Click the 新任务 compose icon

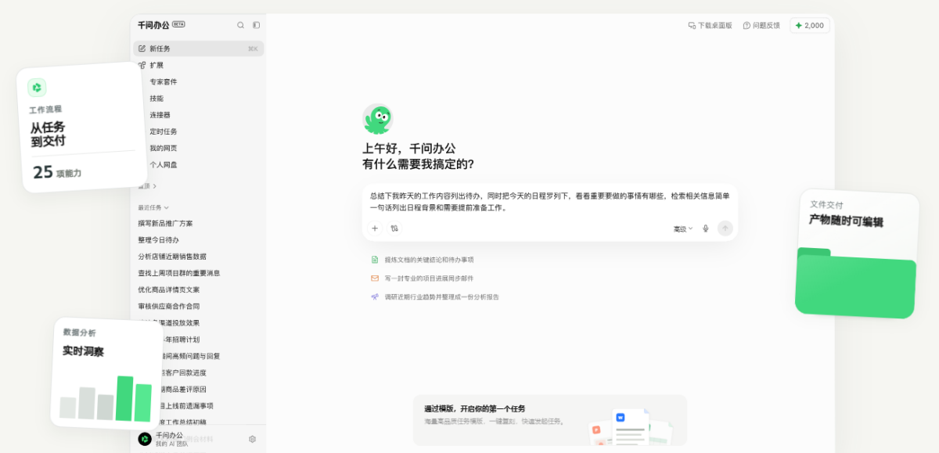[142, 49]
